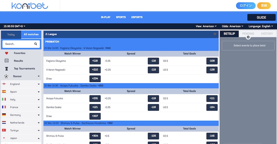Click the search magnifier icon
The height and width of the screenshot is (144, 277).
point(36,44)
